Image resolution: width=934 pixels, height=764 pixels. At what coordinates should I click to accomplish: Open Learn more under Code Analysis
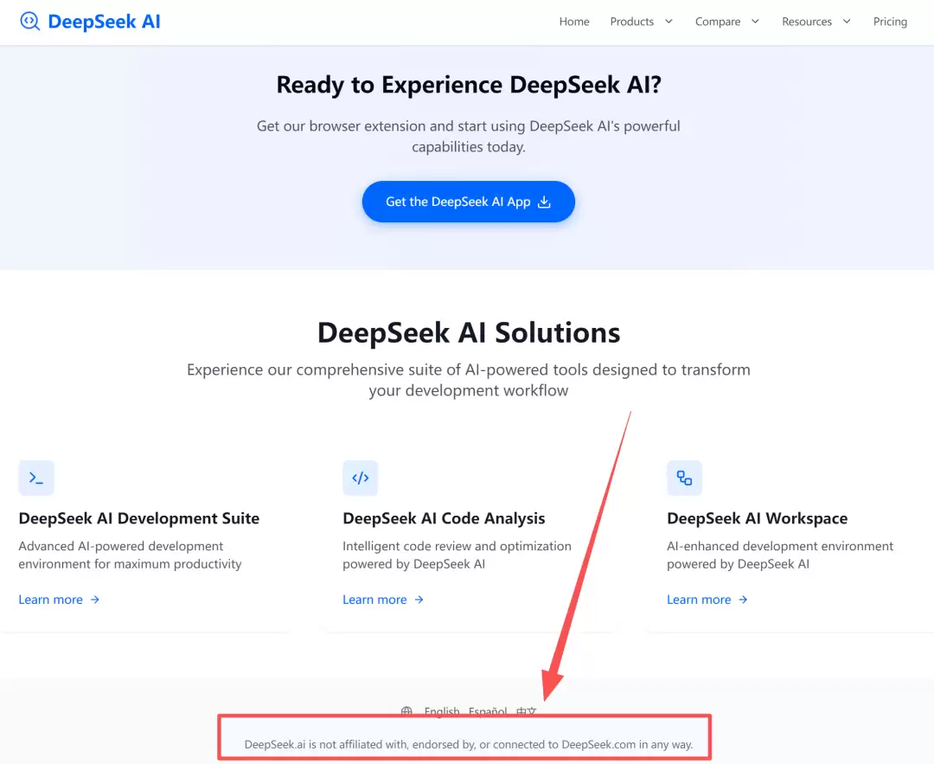[x=374, y=600]
